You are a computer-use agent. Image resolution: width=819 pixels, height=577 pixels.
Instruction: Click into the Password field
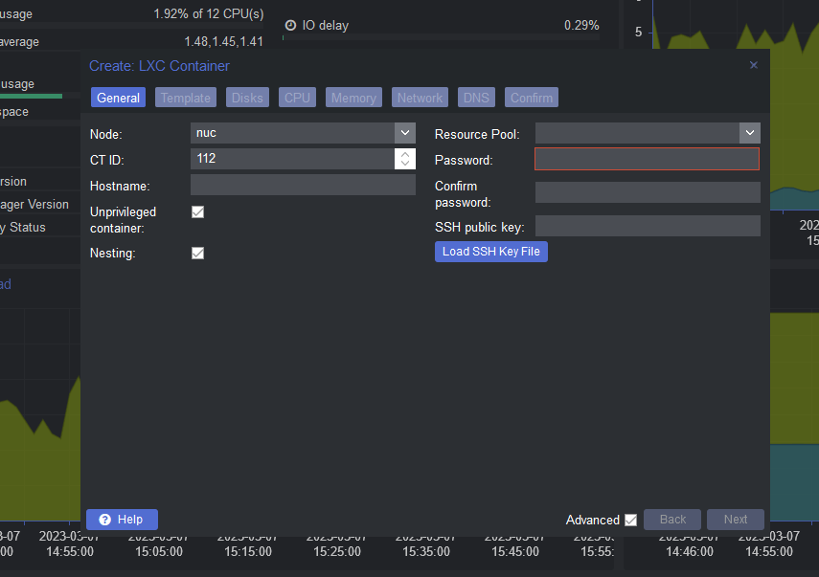647,160
